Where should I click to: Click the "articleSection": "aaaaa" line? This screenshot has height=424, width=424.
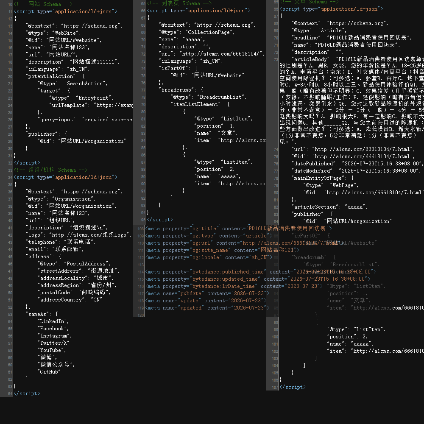(x=329, y=207)
